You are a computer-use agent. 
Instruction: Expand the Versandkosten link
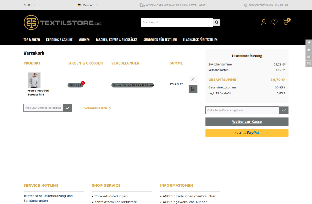coord(97,108)
